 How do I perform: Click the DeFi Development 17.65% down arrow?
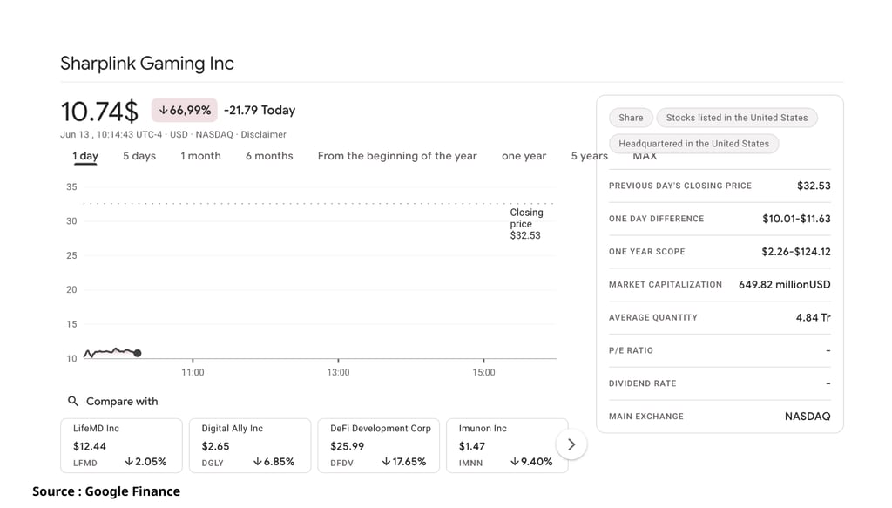point(386,461)
